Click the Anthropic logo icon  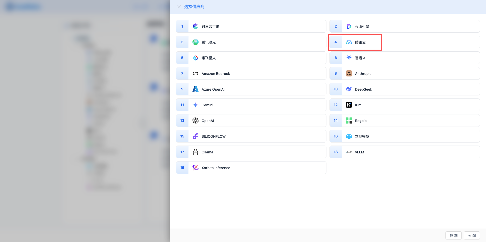(x=349, y=73)
